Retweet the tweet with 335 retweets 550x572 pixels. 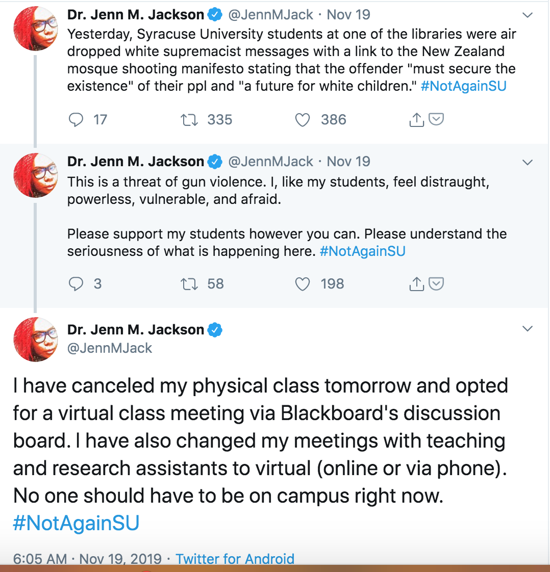(189, 120)
